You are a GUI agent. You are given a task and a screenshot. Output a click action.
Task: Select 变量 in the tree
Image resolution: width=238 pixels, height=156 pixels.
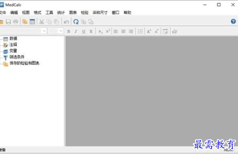[x=13, y=51]
